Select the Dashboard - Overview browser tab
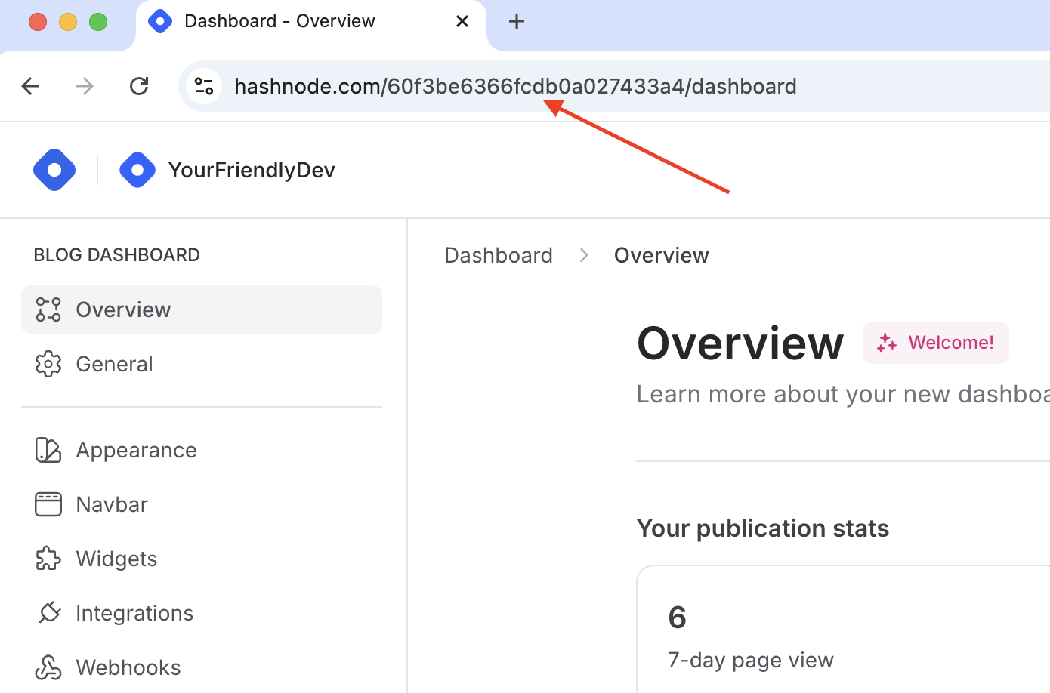The width and height of the screenshot is (1050, 693). click(x=311, y=23)
